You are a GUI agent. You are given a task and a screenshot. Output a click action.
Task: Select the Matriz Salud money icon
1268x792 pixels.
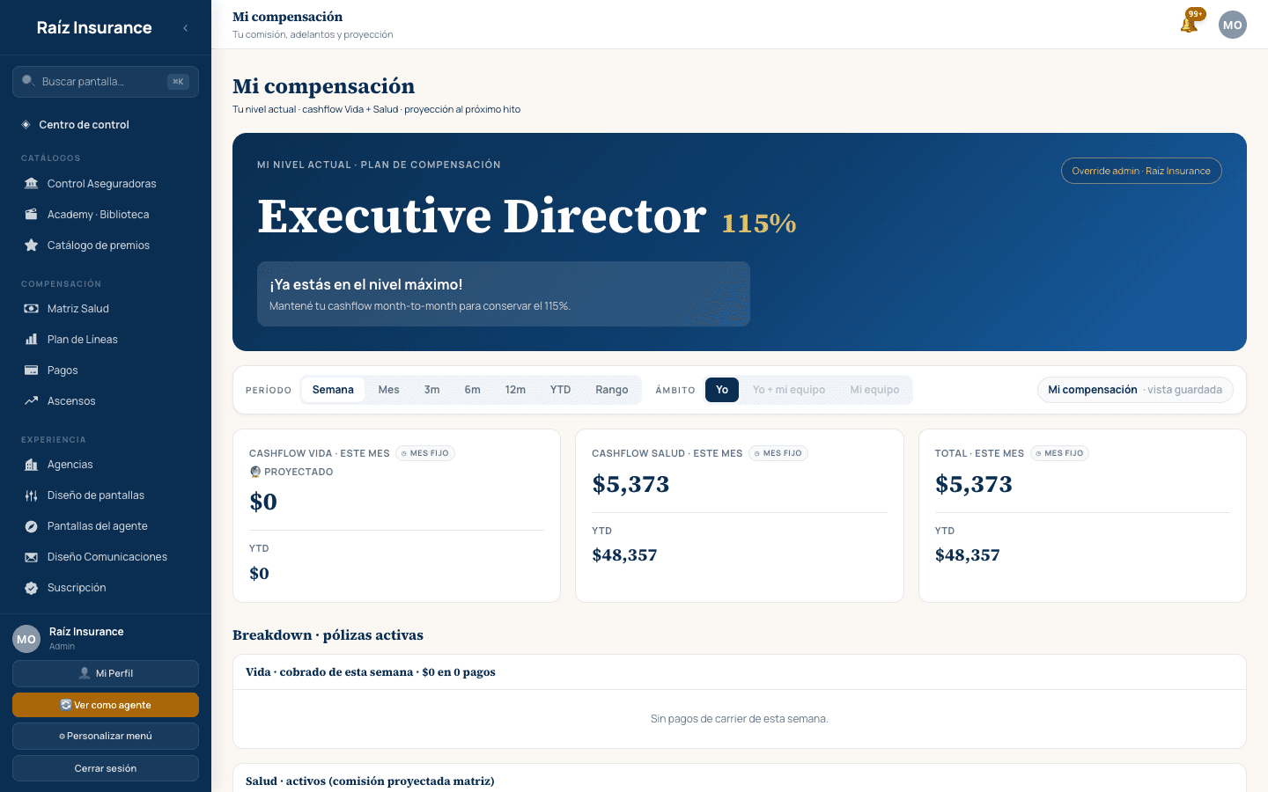(32, 308)
